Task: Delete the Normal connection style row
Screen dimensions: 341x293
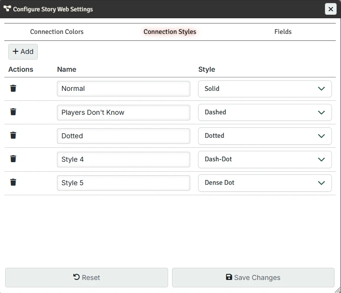Action: (13, 88)
